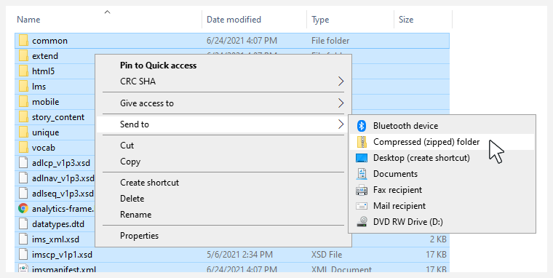This screenshot has width=553, height=278.
Task: Select Create shortcut menu entry
Action: click(x=223, y=183)
